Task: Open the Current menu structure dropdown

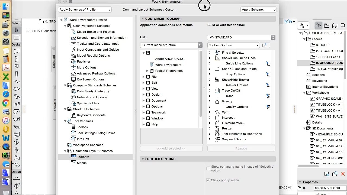Action: 171,45
